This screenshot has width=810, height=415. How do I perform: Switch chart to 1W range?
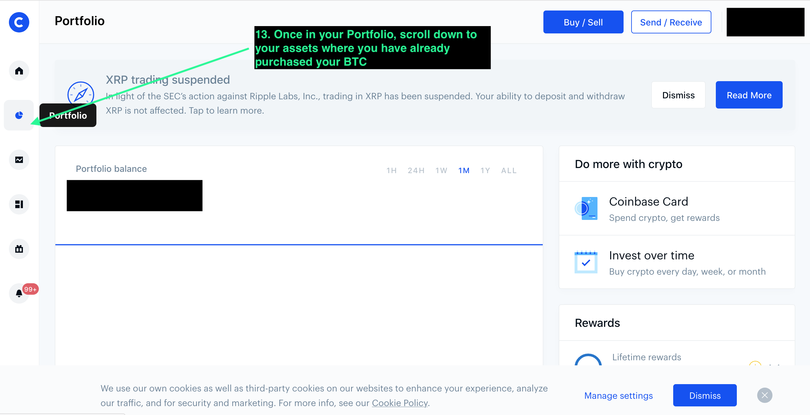point(441,171)
